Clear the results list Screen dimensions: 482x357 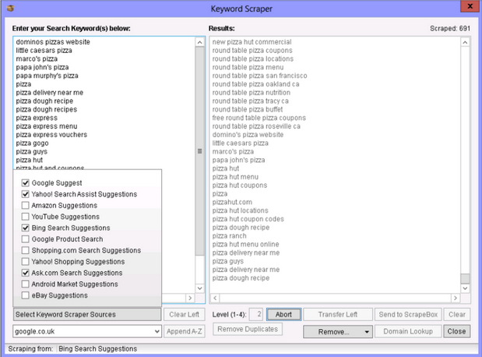tap(457, 314)
